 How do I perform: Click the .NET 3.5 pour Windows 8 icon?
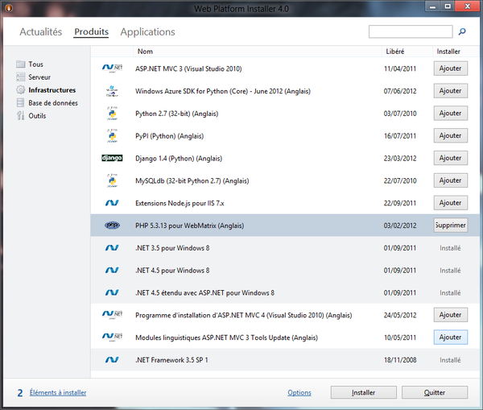click(x=112, y=247)
